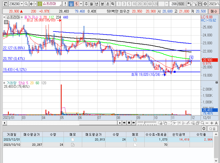The width and height of the screenshot is (220, 163).
Task: Click the save floppy disk icon
Action: click(x=200, y=4)
